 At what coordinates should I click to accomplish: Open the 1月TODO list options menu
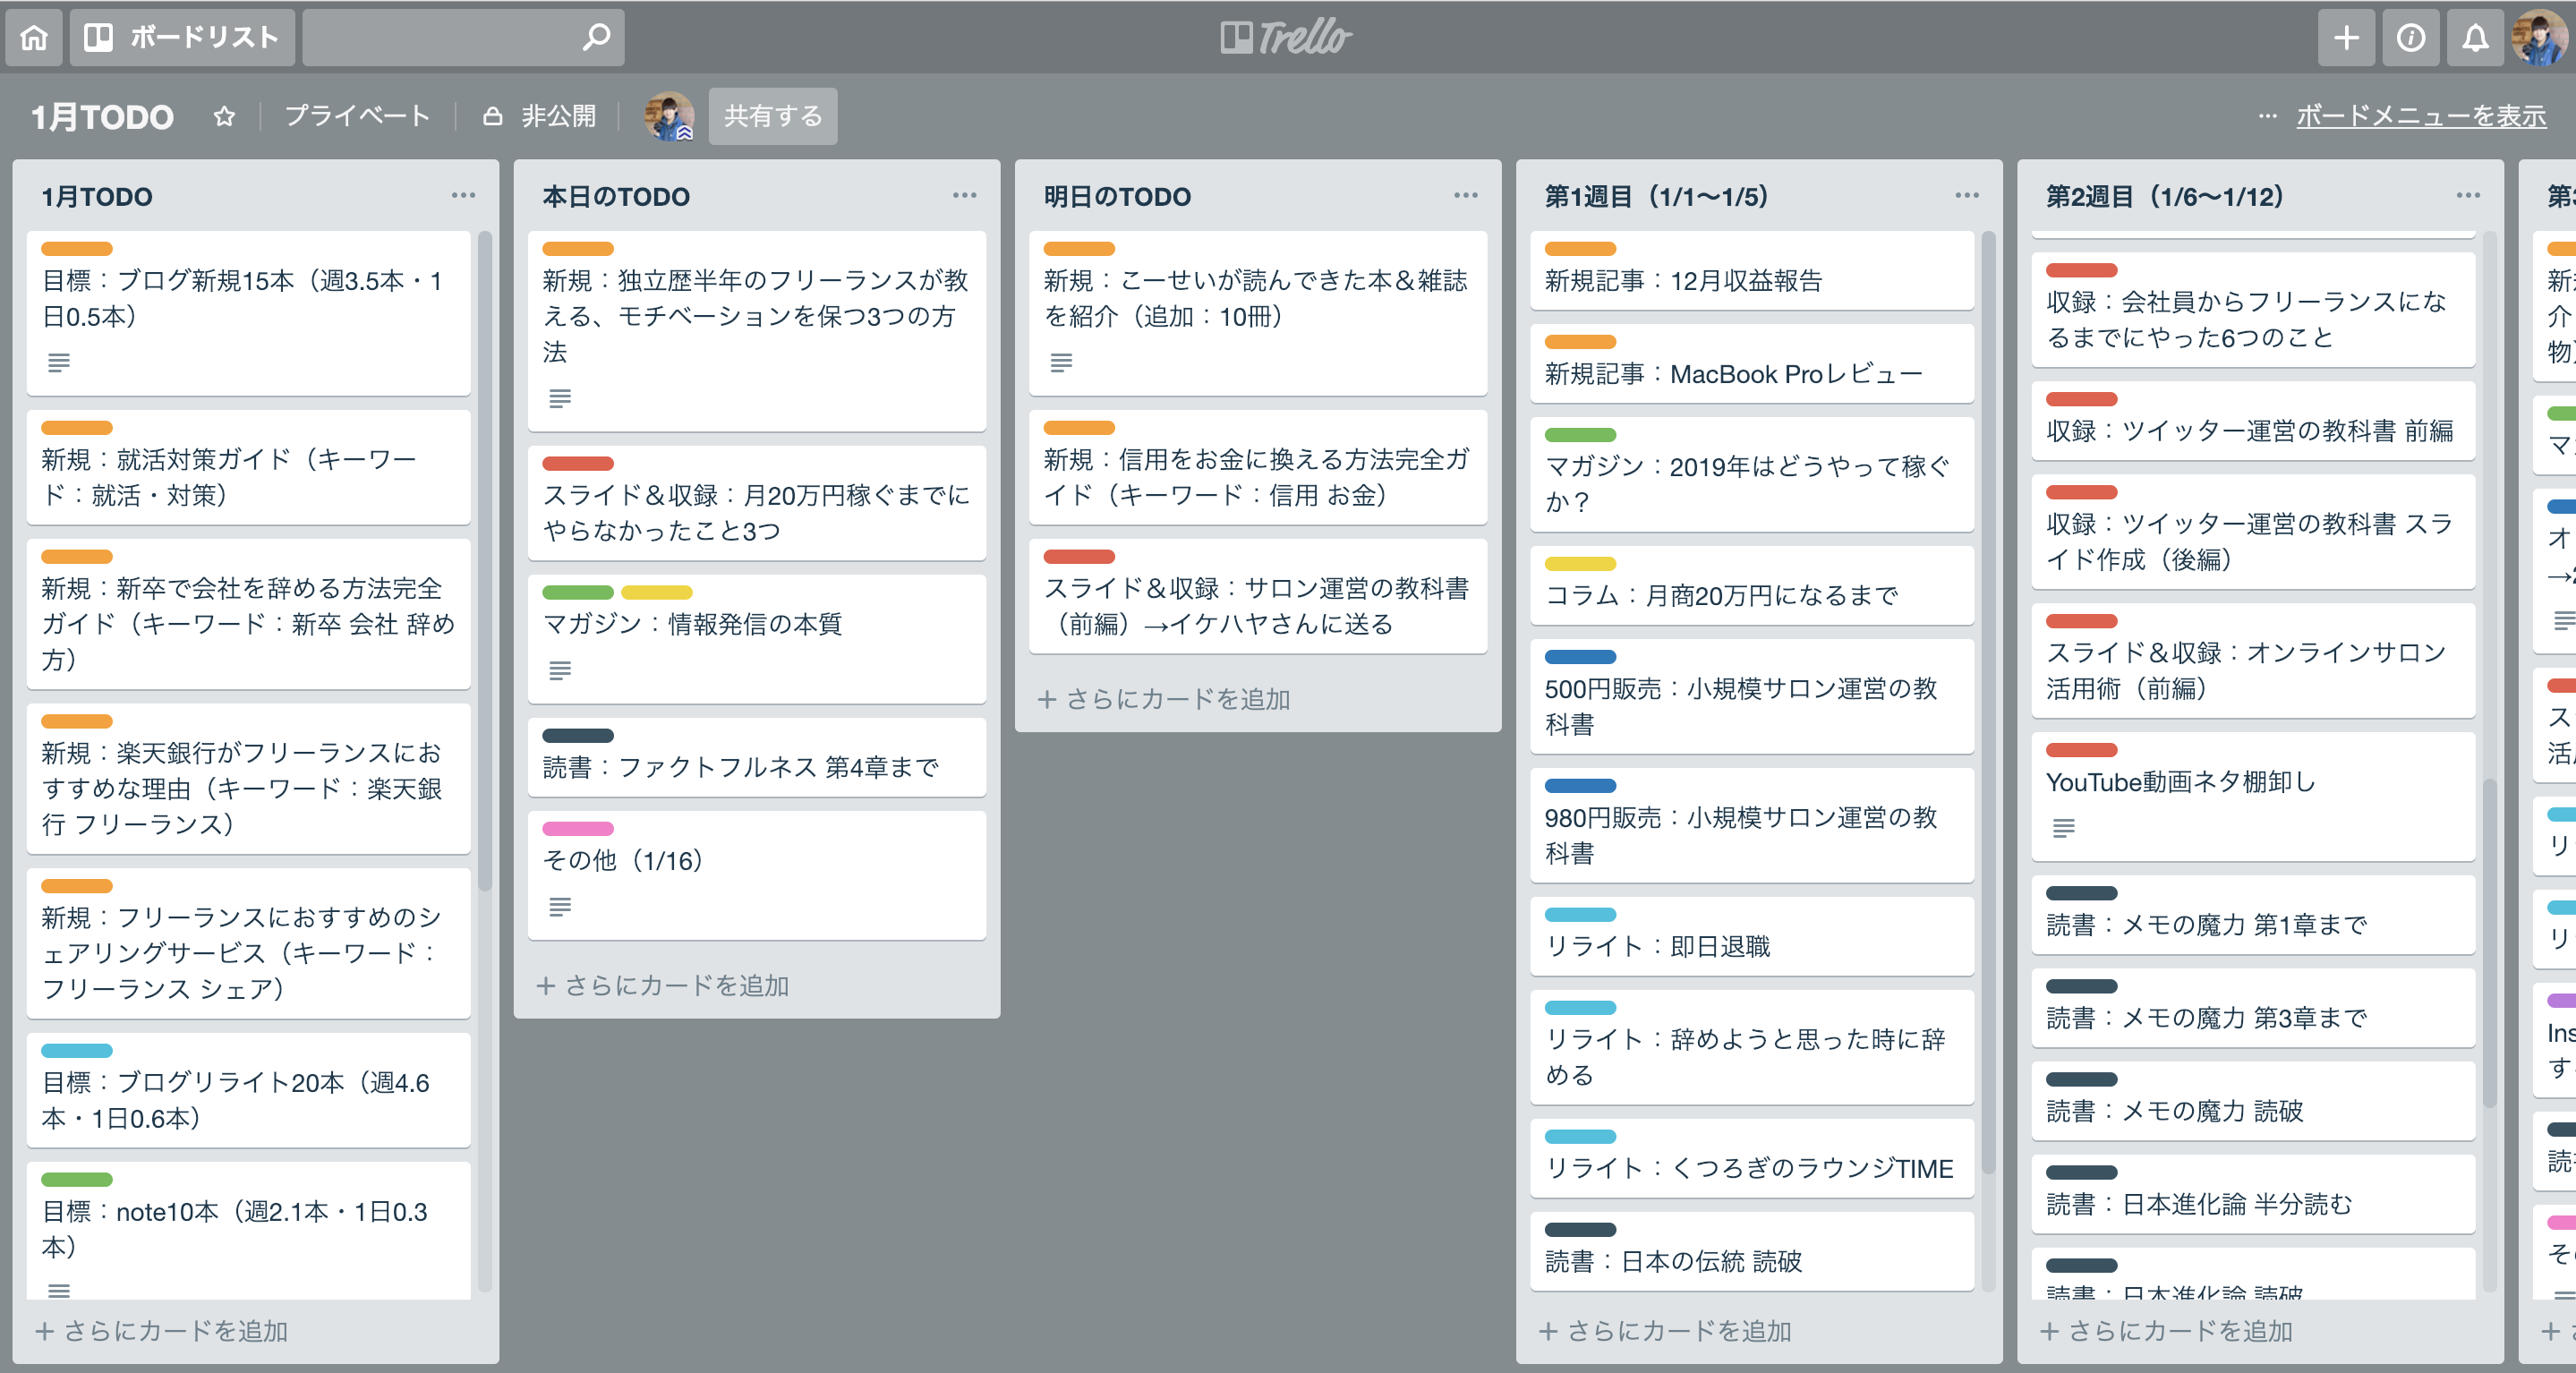(x=463, y=195)
